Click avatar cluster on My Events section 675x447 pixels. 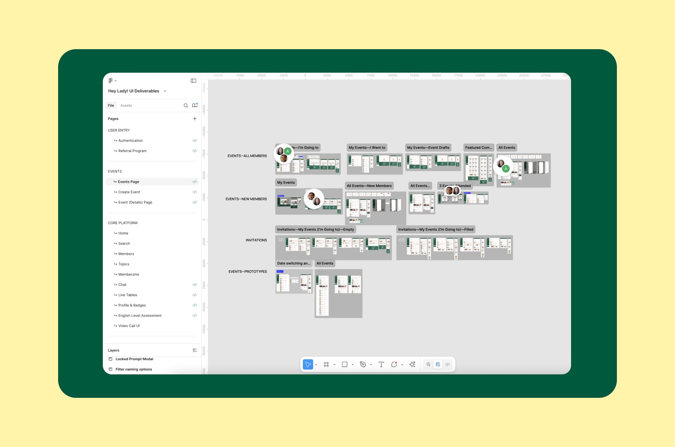click(314, 199)
